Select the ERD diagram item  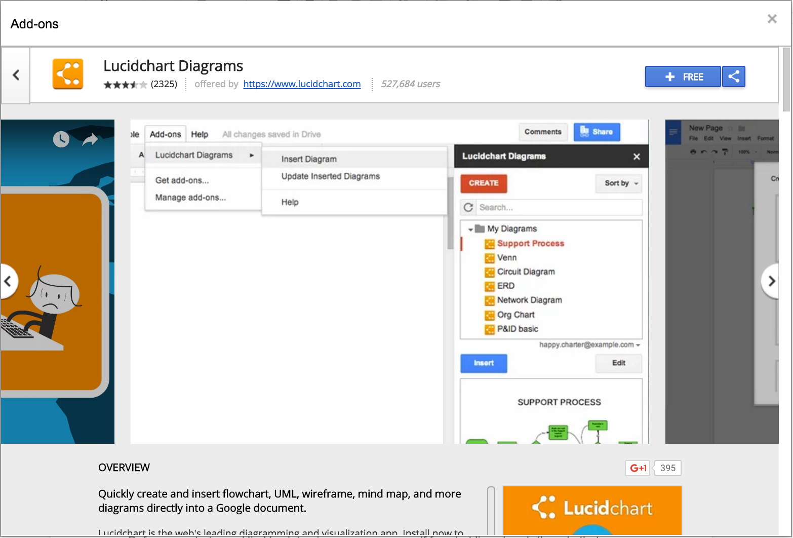(x=505, y=286)
